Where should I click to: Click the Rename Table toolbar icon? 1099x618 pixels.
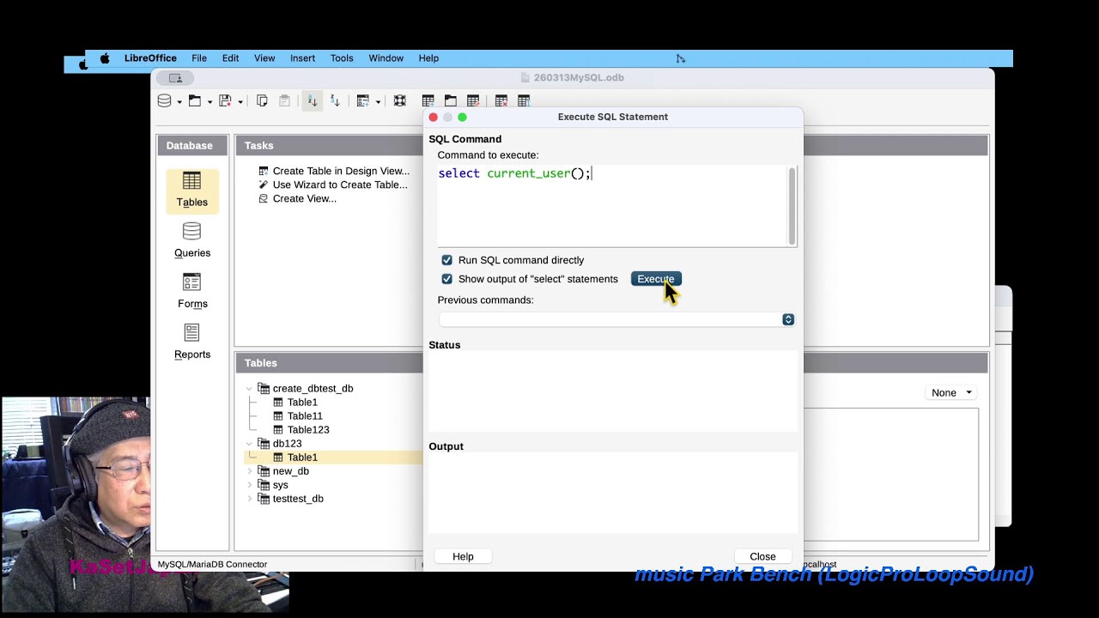click(x=524, y=100)
